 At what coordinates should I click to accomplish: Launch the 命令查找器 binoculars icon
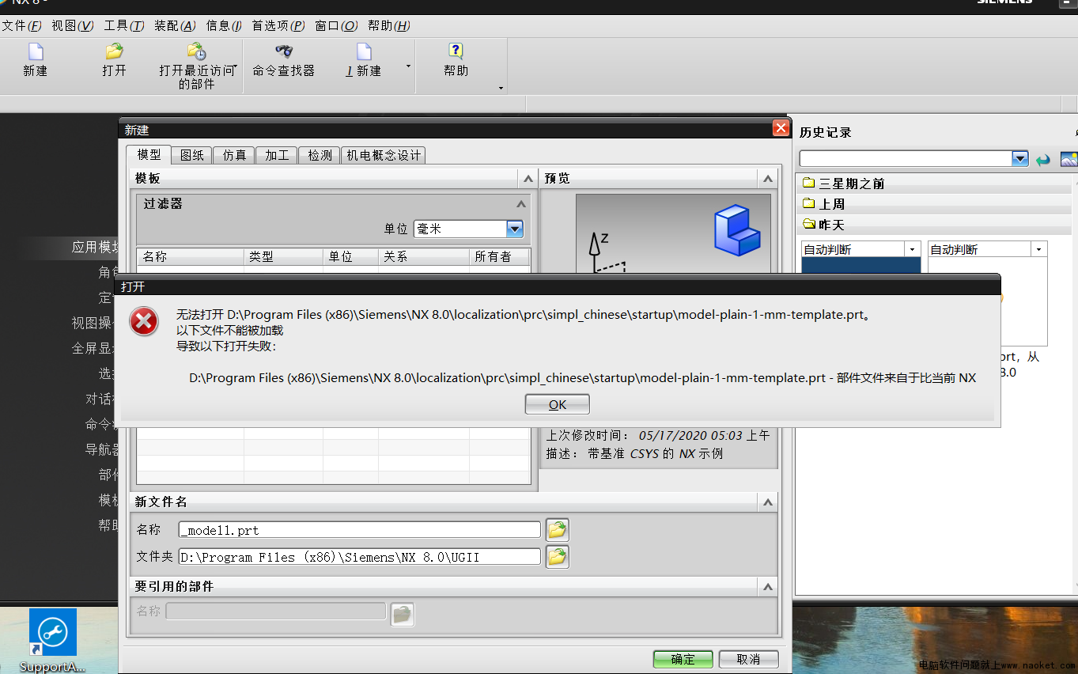point(283,51)
